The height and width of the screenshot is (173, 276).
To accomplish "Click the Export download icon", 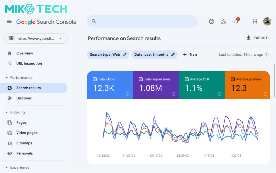I will (x=248, y=38).
